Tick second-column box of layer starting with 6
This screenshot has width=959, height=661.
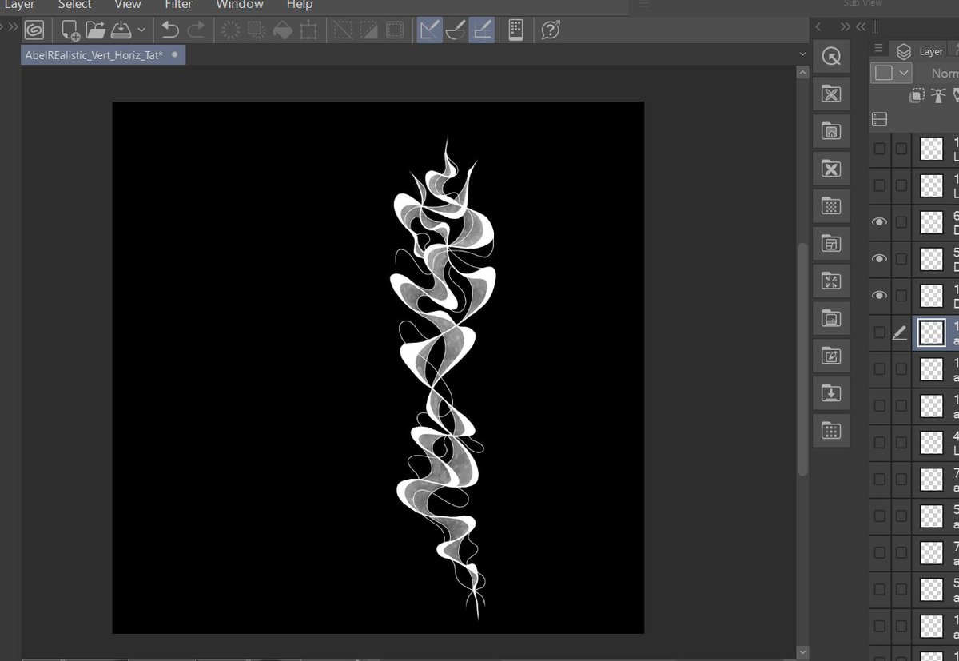click(x=901, y=222)
